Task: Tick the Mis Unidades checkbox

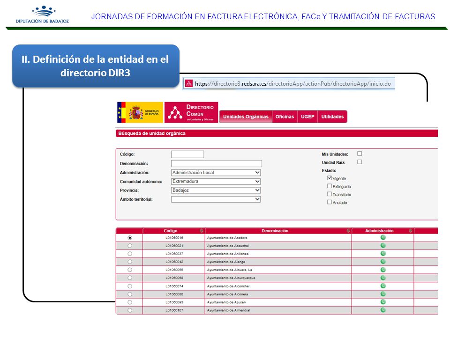Action: pyautogui.click(x=360, y=154)
